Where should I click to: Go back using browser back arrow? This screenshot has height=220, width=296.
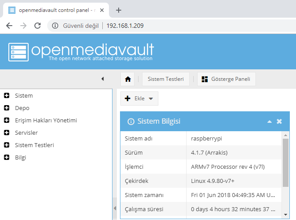click(x=9, y=26)
